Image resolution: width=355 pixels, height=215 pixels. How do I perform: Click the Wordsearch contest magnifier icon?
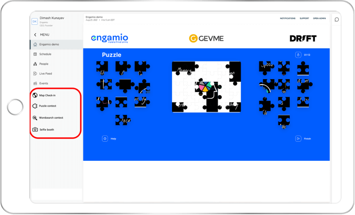click(x=35, y=118)
